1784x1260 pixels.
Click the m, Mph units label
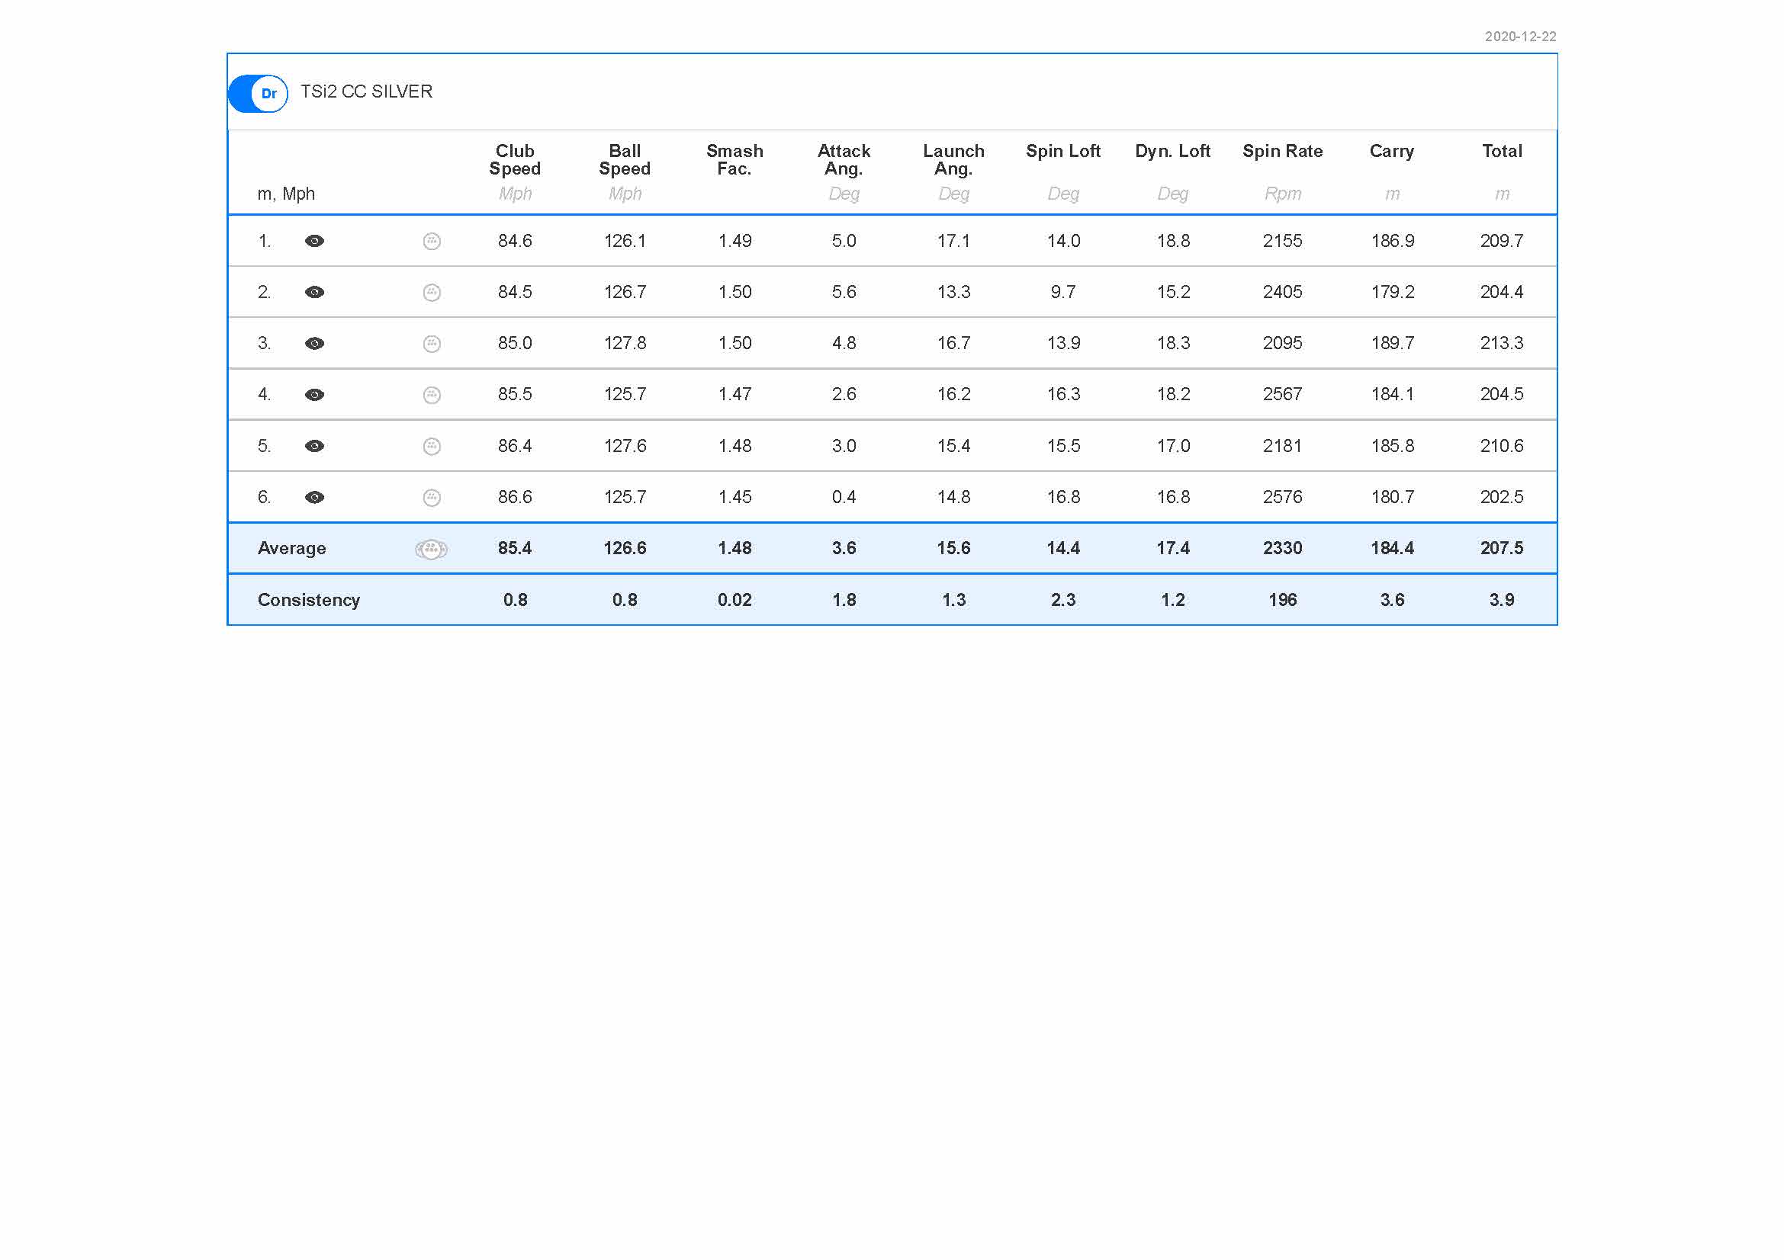pyautogui.click(x=286, y=194)
